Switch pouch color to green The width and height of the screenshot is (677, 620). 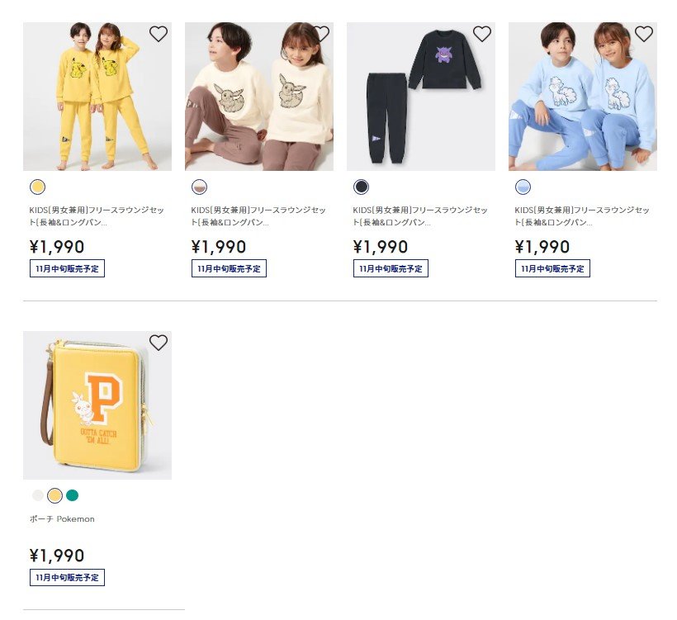[x=72, y=495]
